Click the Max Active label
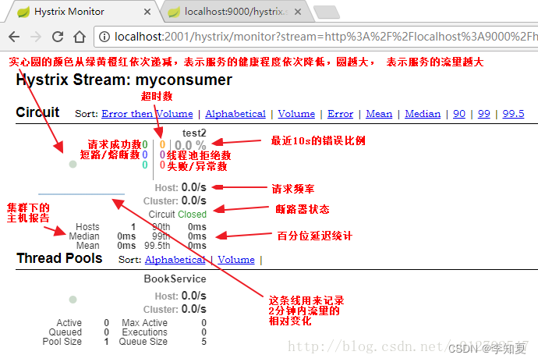Viewport: 538px width, 362px height. click(x=145, y=323)
